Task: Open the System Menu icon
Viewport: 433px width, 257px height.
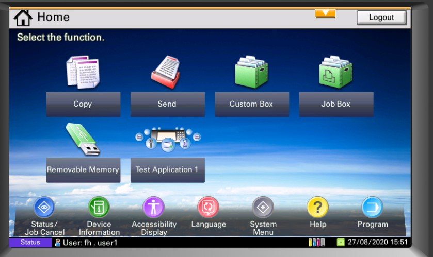Action: click(263, 207)
